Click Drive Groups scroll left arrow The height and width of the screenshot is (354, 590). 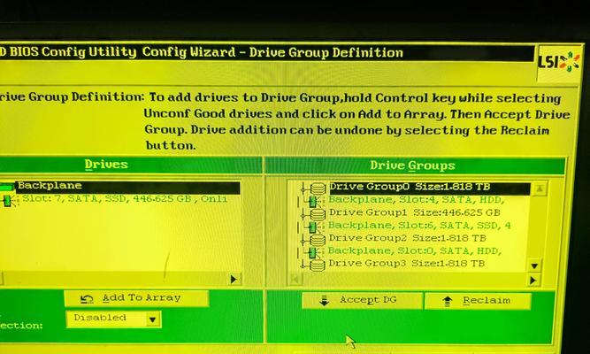[x=295, y=279]
